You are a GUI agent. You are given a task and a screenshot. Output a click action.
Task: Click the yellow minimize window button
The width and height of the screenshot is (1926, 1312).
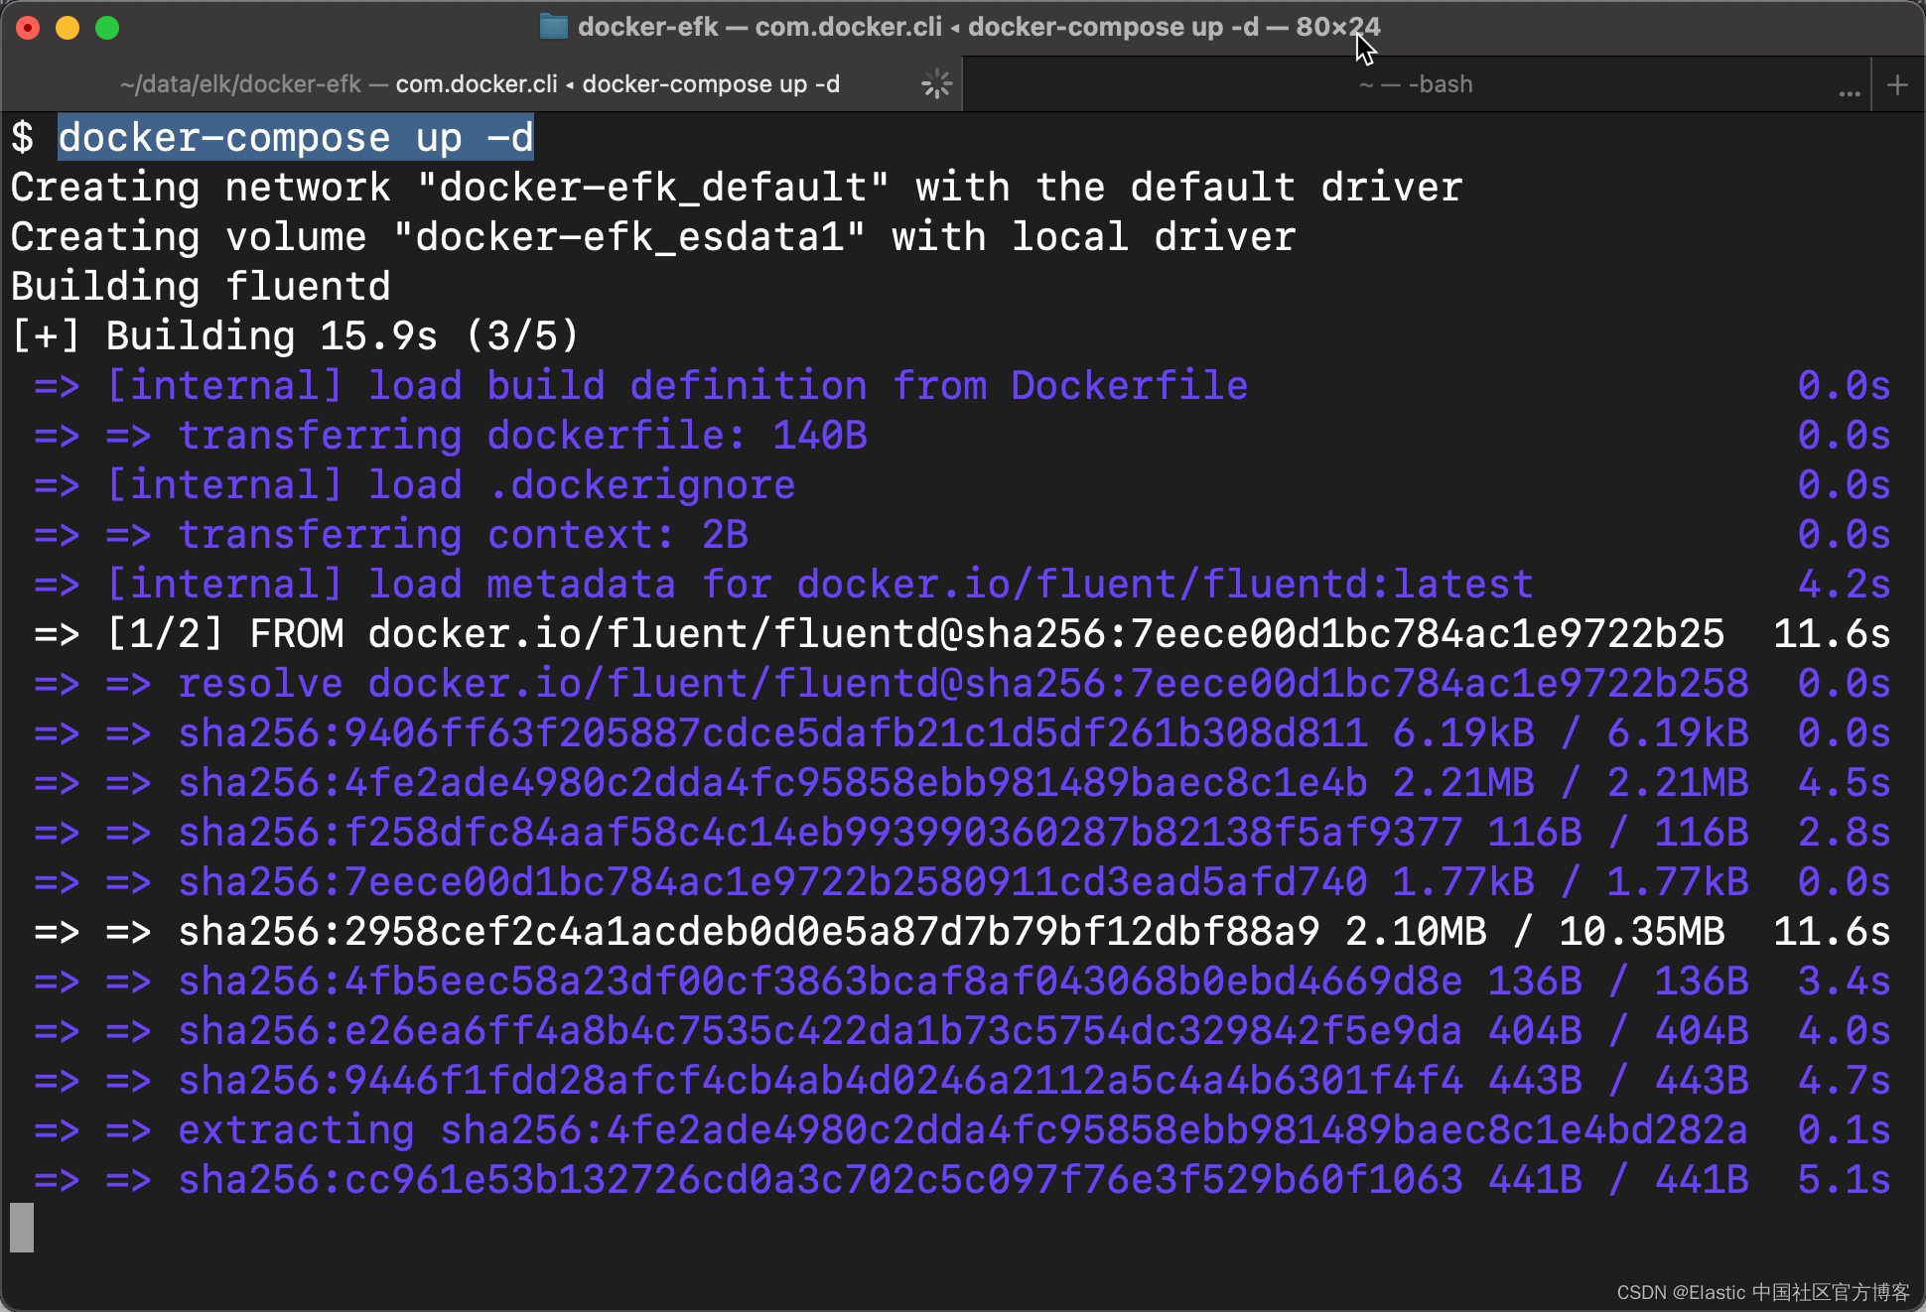tap(68, 28)
